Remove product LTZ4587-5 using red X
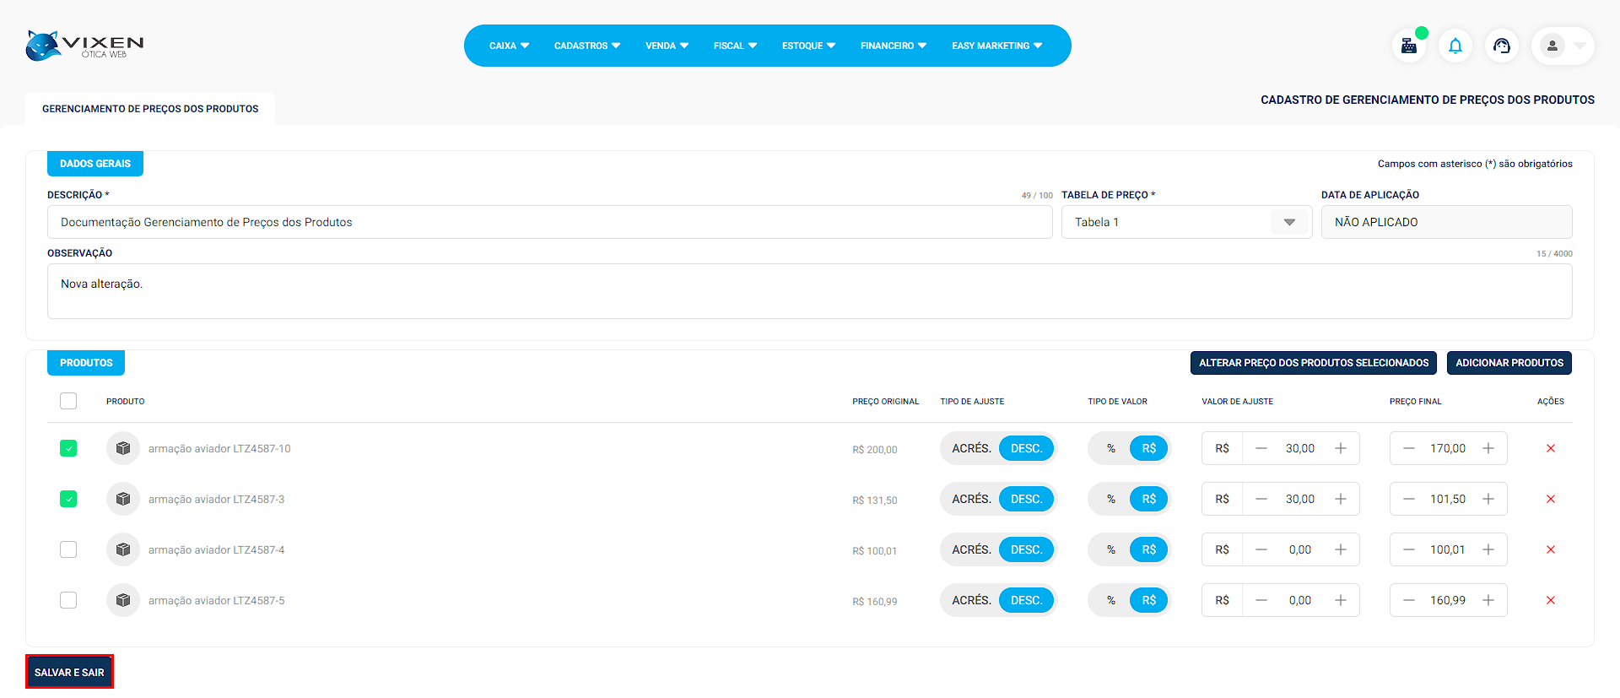Image resolution: width=1620 pixels, height=698 pixels. tap(1550, 600)
